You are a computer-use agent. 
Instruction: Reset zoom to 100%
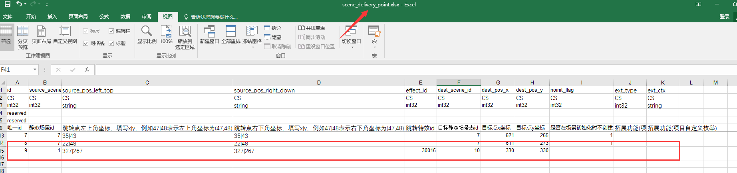point(166,35)
